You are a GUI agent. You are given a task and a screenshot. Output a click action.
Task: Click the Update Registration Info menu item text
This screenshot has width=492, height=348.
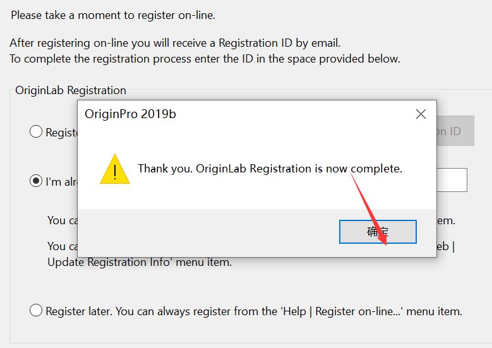pyautogui.click(x=139, y=261)
